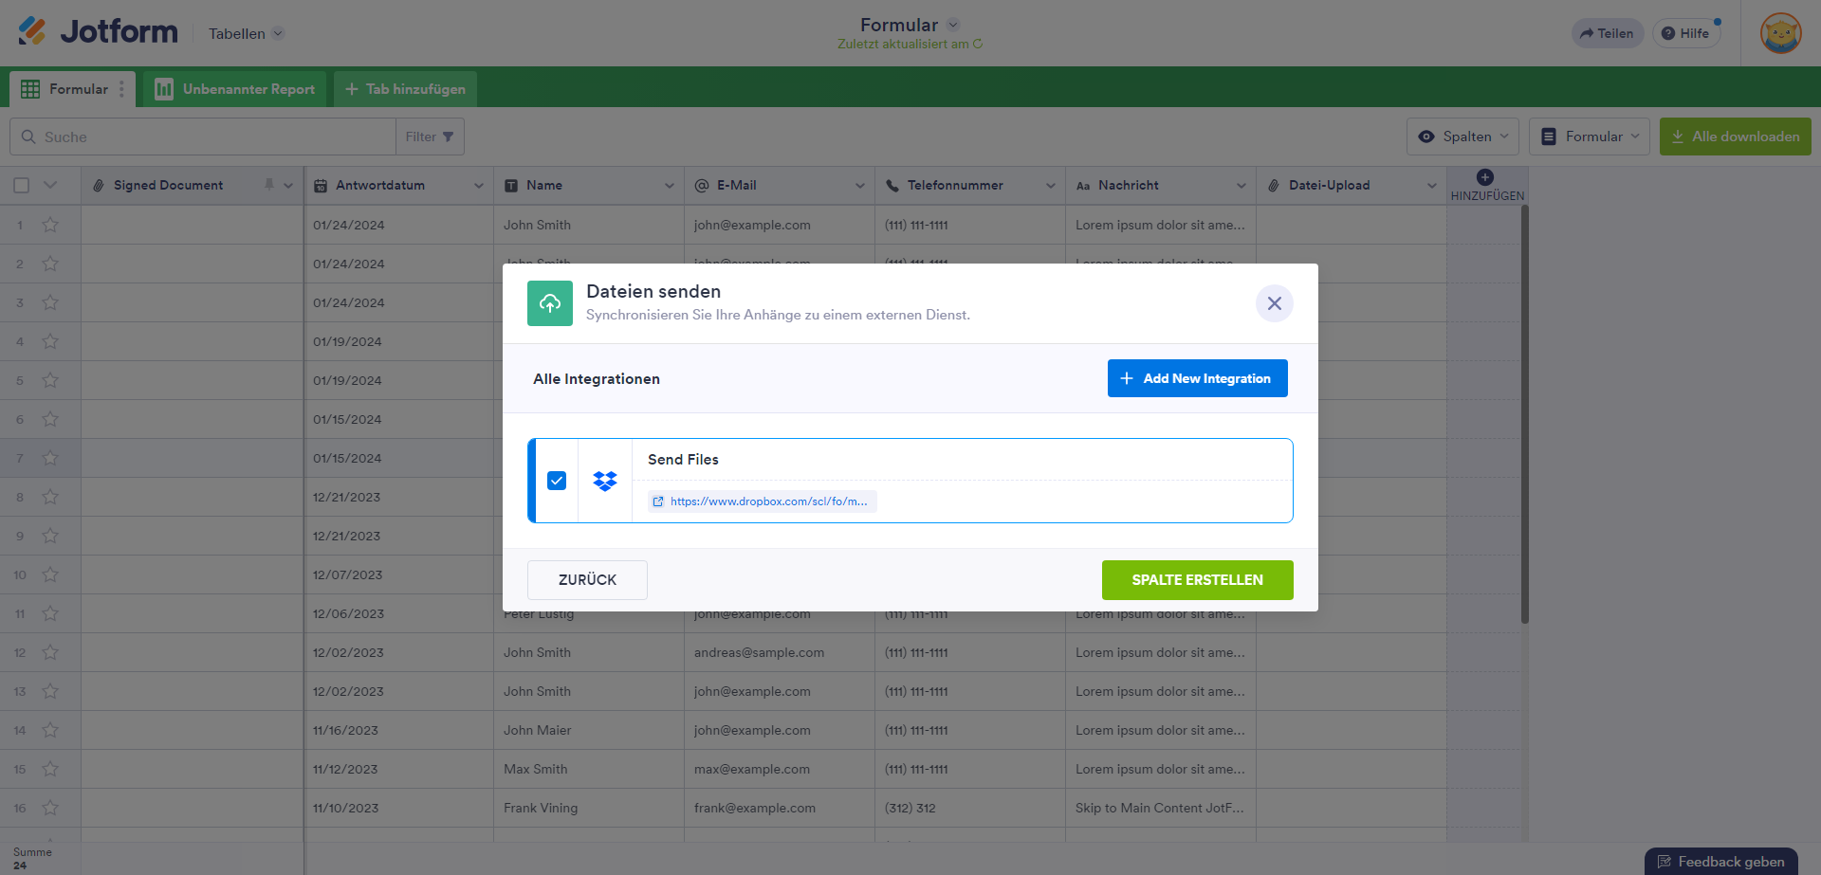Image resolution: width=1821 pixels, height=875 pixels.
Task: Click the pin icon on Signed Document
Action: pyautogui.click(x=269, y=185)
